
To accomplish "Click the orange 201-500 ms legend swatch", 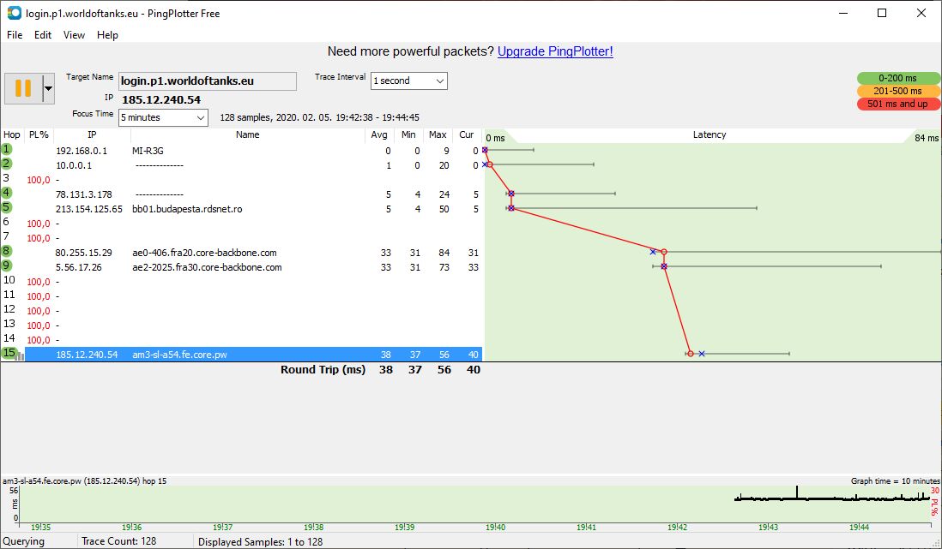I will (897, 91).
